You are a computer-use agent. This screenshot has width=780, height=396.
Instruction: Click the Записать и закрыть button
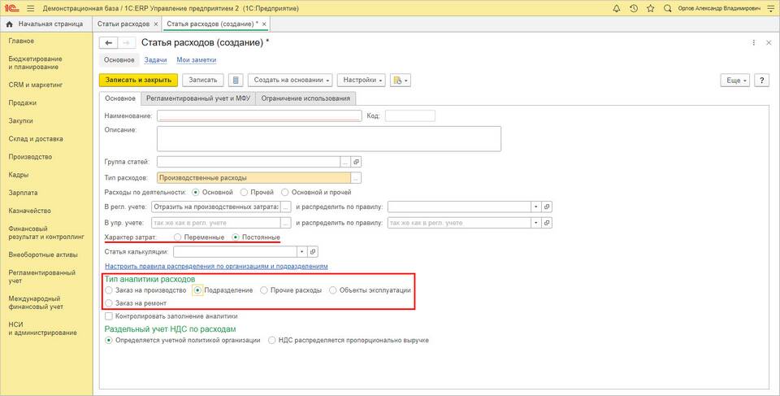[137, 81]
